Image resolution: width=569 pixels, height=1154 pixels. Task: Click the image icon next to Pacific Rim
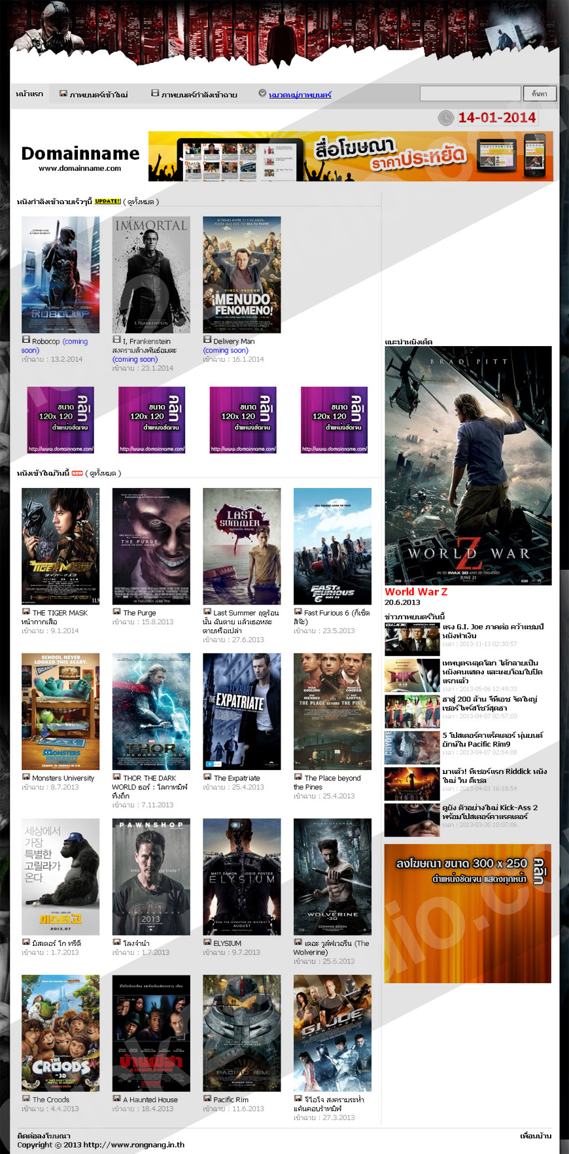coord(207,1098)
